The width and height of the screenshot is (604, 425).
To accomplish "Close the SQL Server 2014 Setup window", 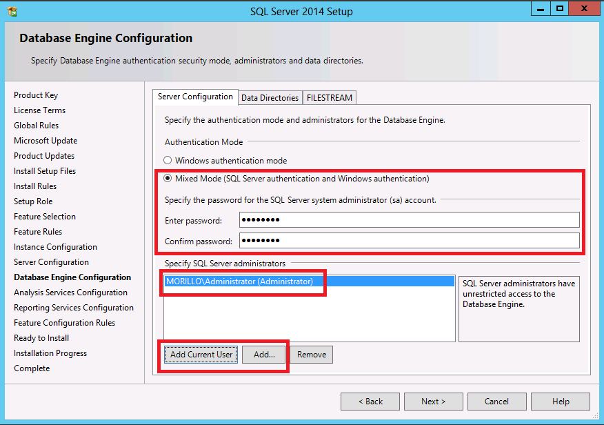I will (584, 8).
